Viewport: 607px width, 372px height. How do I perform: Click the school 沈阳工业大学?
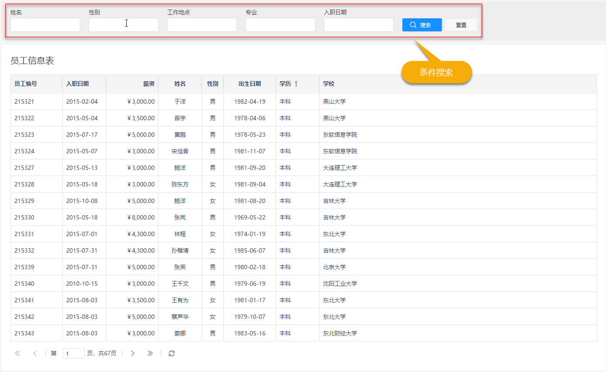[x=340, y=284]
